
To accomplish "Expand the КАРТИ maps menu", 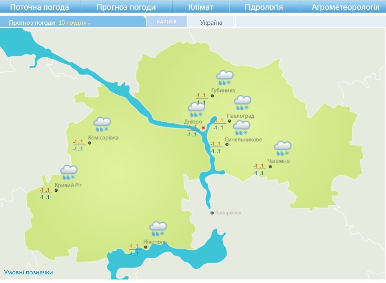I will (166, 22).
